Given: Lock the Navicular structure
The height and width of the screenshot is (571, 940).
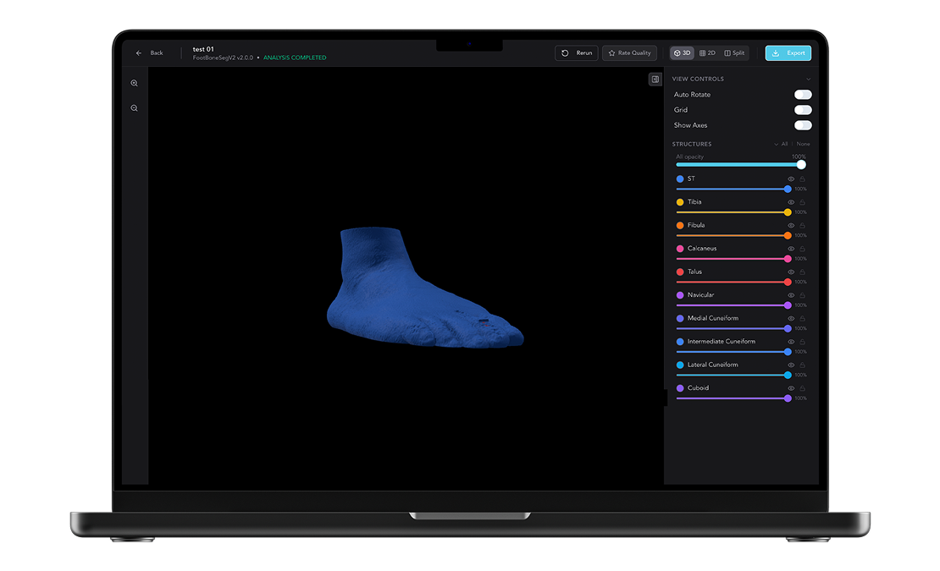Looking at the screenshot, I should pos(802,295).
